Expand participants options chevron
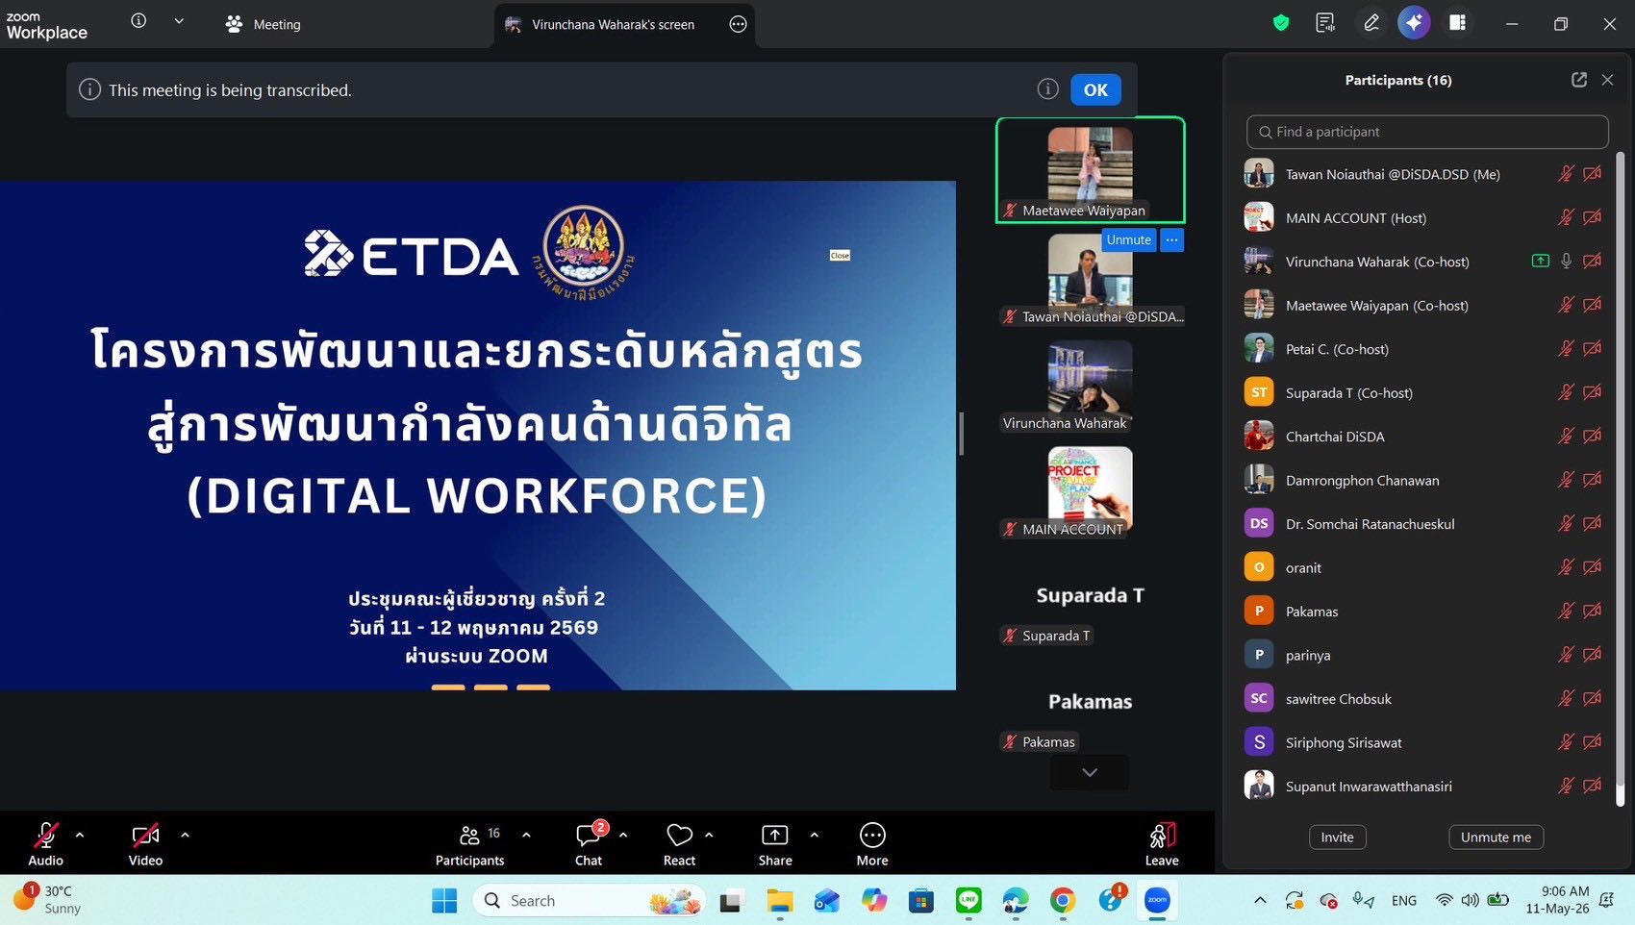 point(526,836)
